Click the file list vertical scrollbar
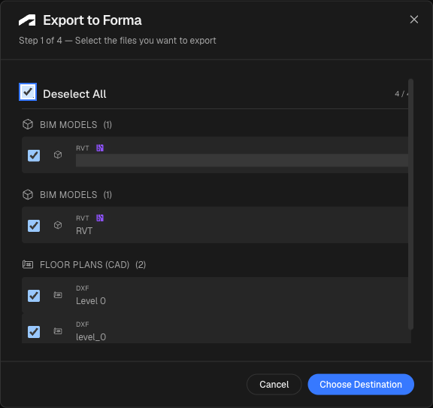433x408 pixels. point(410,204)
